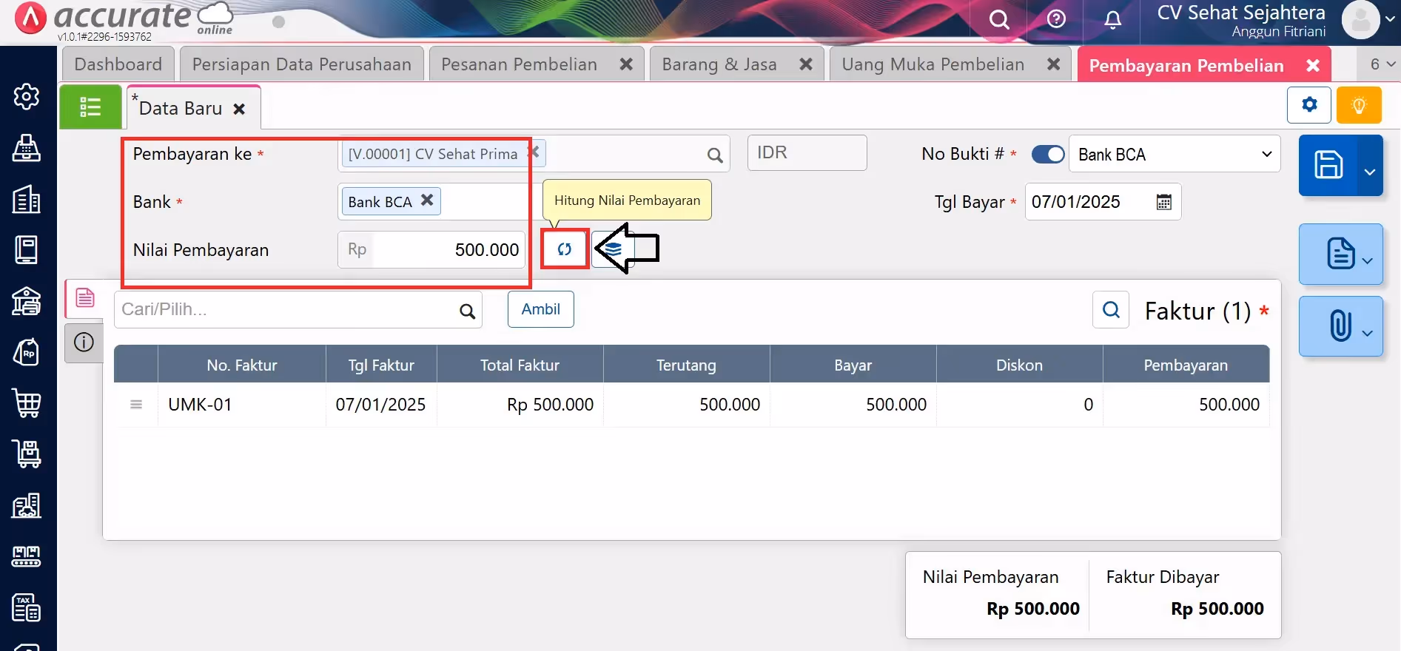1401x651 pixels.
Task: Open the warehouse forklift sidebar icon
Action: (27, 505)
